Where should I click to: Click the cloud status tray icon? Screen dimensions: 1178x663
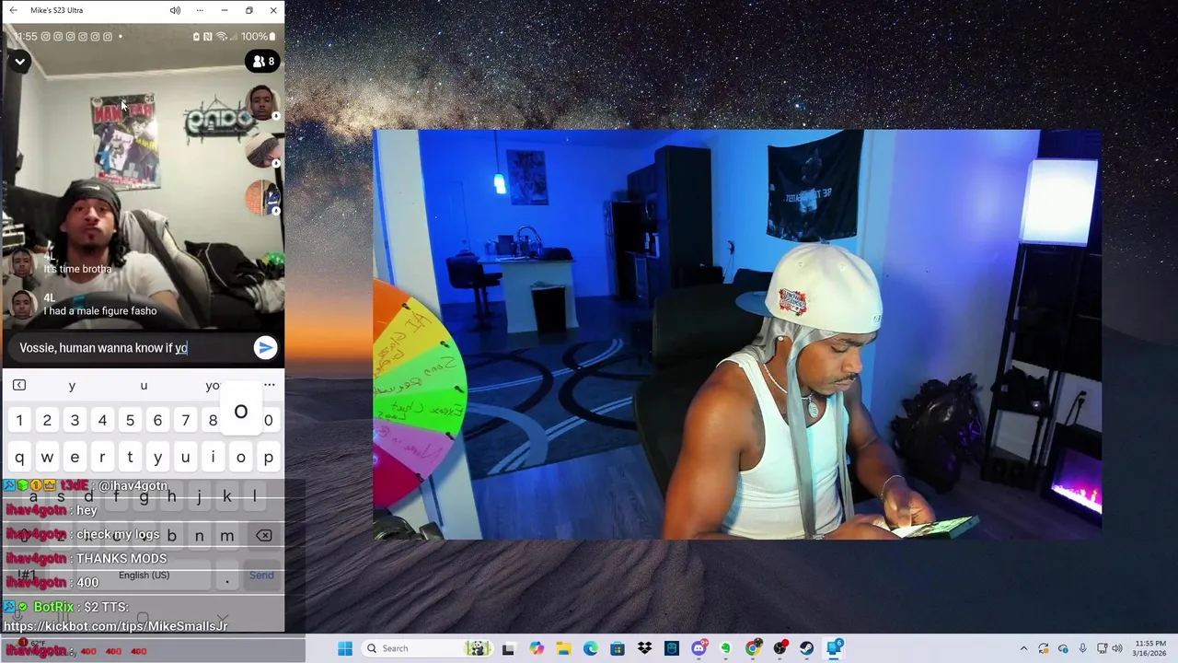1063,648
